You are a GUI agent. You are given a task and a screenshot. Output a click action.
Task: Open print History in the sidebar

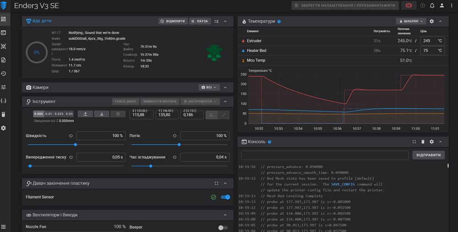[x=4, y=73]
